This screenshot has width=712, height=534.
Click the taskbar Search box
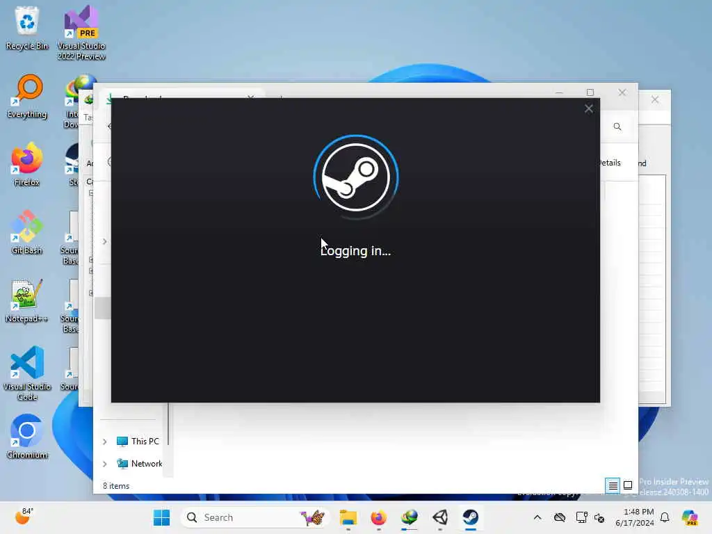coord(255,517)
